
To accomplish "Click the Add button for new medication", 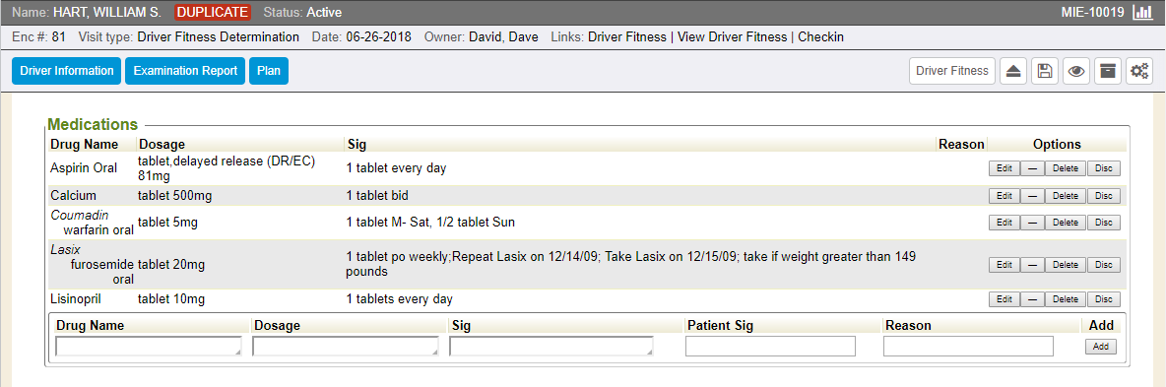I will (x=1101, y=347).
